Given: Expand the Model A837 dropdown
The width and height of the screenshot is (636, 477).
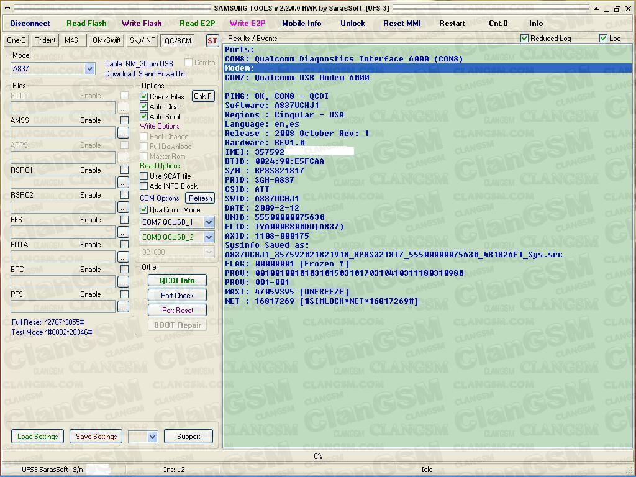Looking at the screenshot, I should click(89, 69).
